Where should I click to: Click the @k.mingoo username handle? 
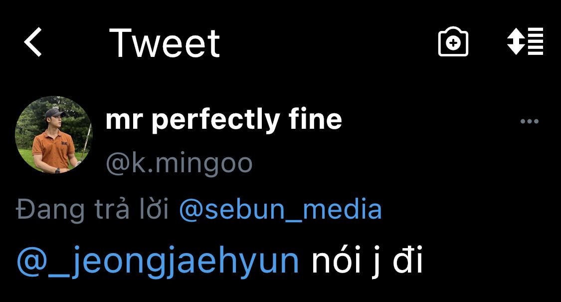pos(179,164)
